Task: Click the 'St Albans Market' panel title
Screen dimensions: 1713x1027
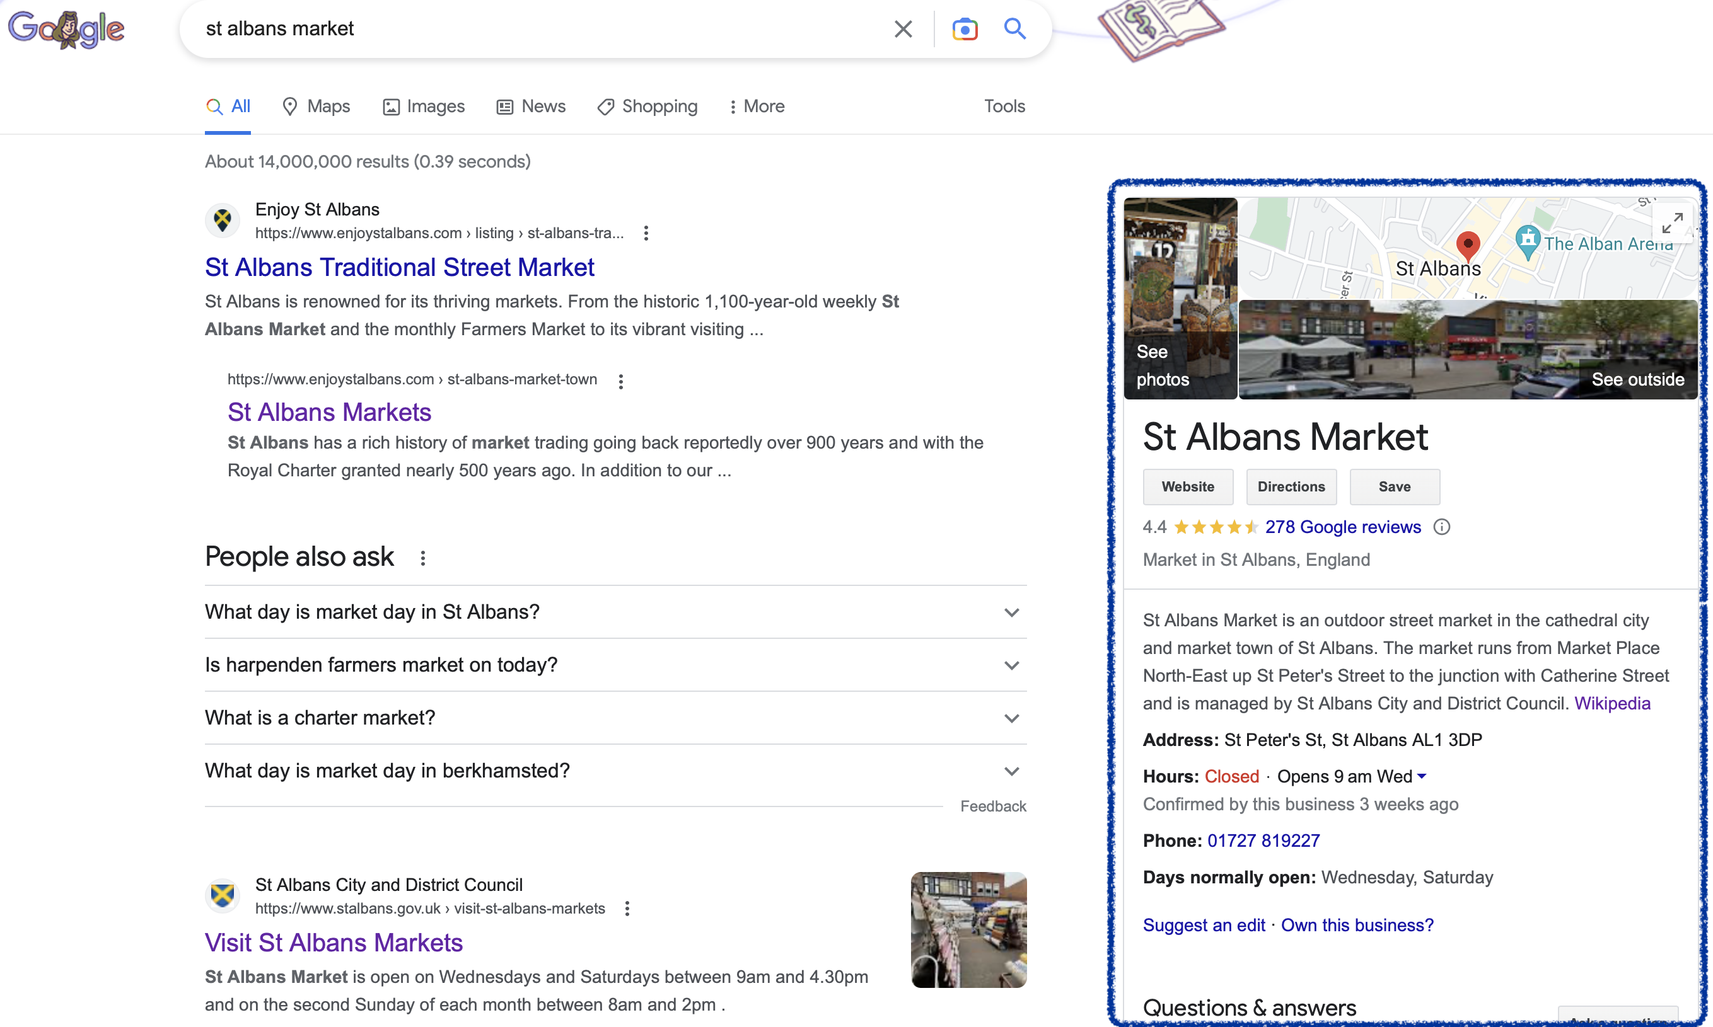Action: pyautogui.click(x=1285, y=437)
